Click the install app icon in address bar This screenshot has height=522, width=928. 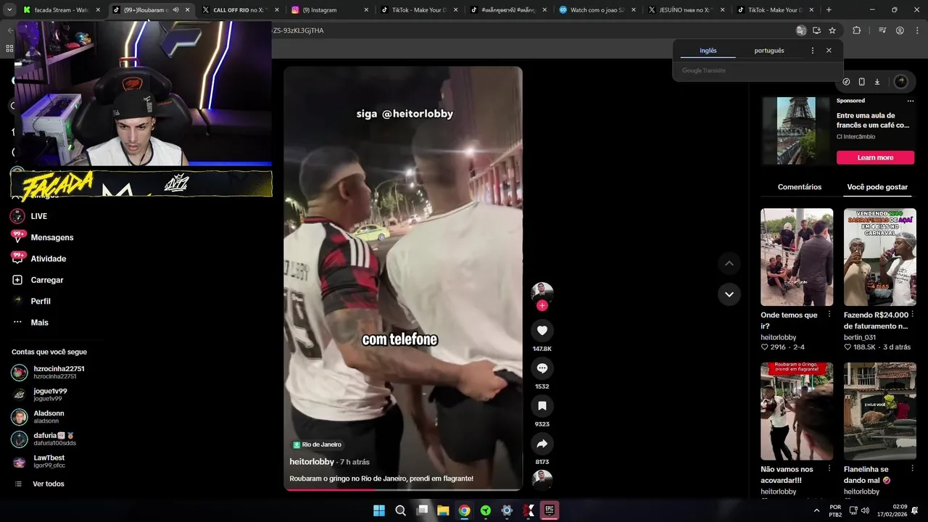[816, 30]
